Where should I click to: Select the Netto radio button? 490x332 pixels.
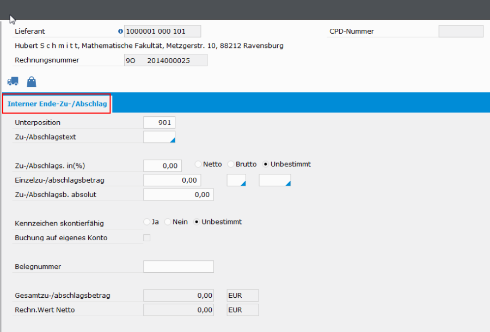click(198, 164)
